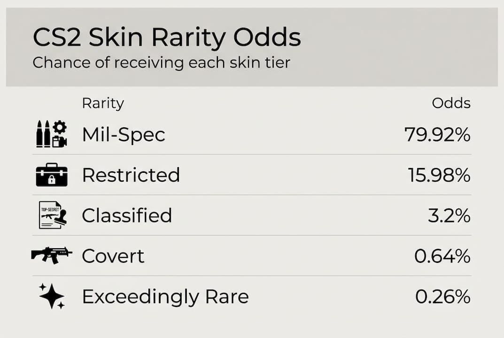
Task: Click the 79.92% odds value
Action: coord(437,135)
